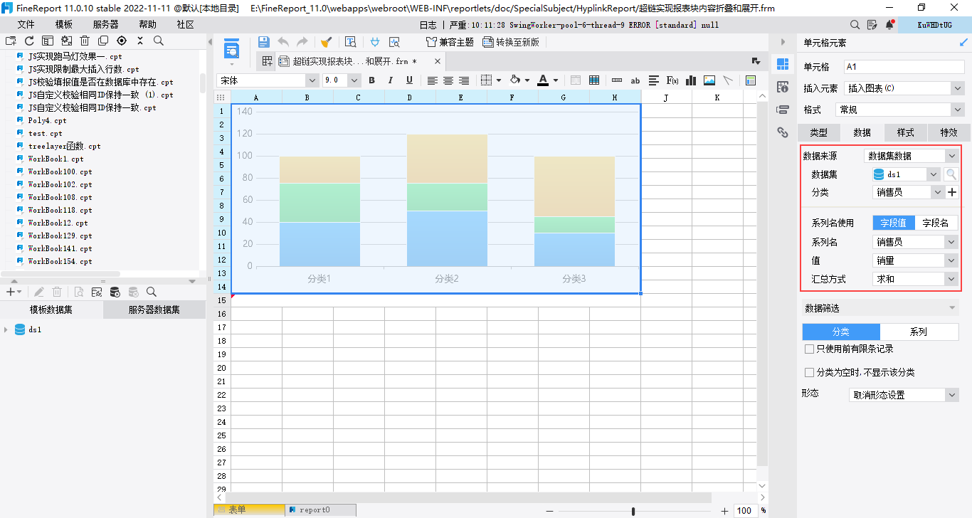Search datasets with the magnifier icon
This screenshot has width=972, height=518.
[152, 292]
